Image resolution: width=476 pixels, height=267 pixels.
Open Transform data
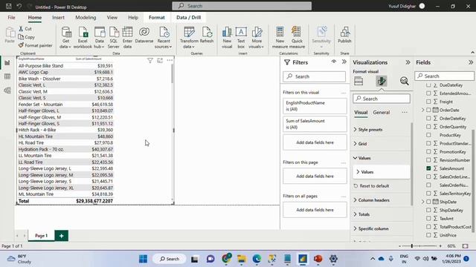click(x=189, y=37)
